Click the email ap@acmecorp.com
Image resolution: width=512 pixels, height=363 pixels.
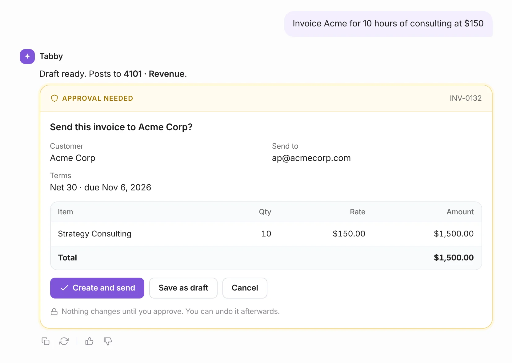tap(311, 158)
